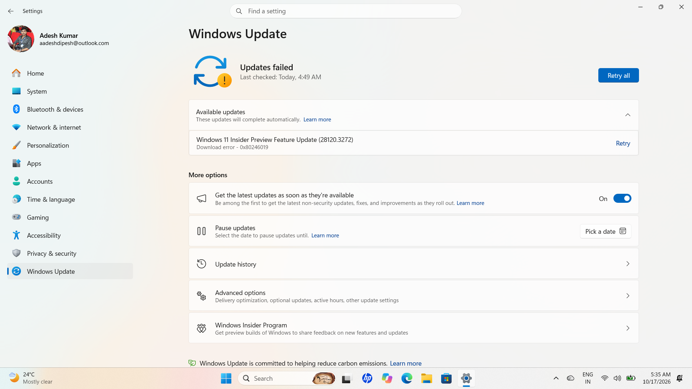Open the weather widget showing 24°C
This screenshot has width=692, height=389.
[x=31, y=378]
